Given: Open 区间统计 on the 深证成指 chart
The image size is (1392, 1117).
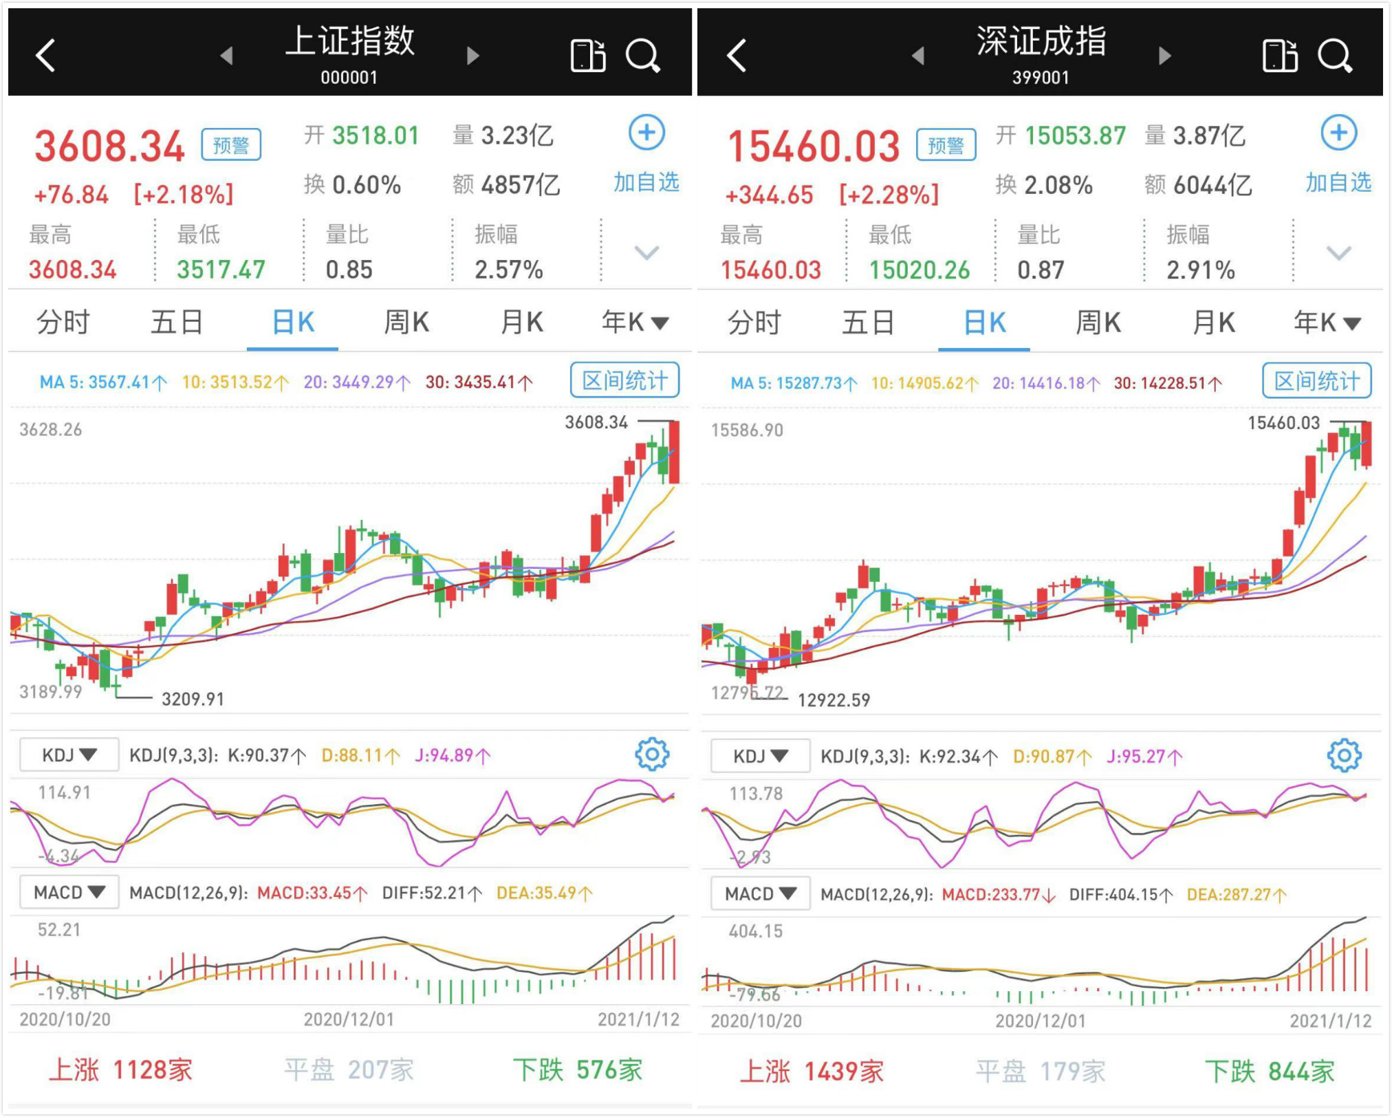Looking at the screenshot, I should 1317,381.
